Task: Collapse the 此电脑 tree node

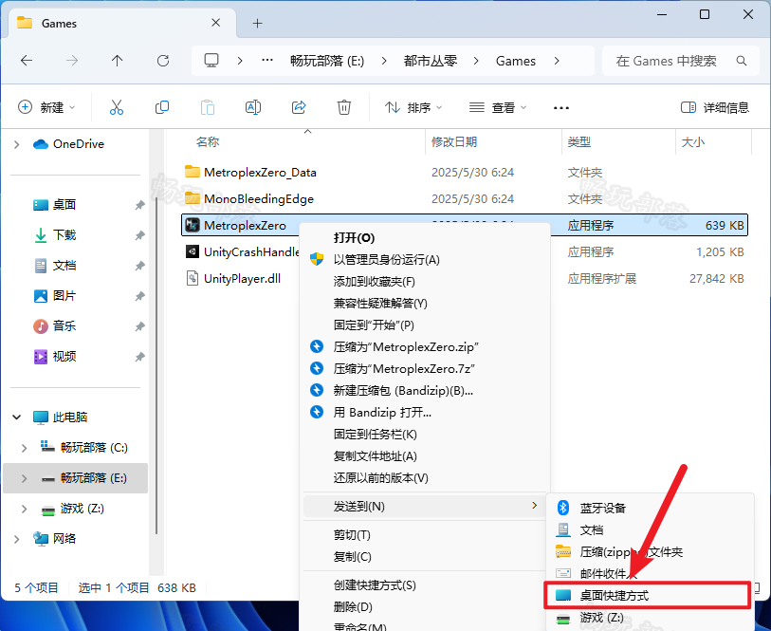Action: point(17,418)
